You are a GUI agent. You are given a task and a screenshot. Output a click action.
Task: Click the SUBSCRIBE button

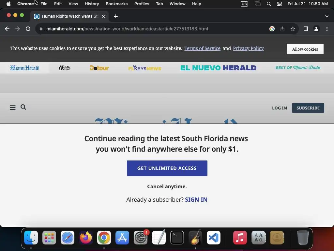coord(308,108)
